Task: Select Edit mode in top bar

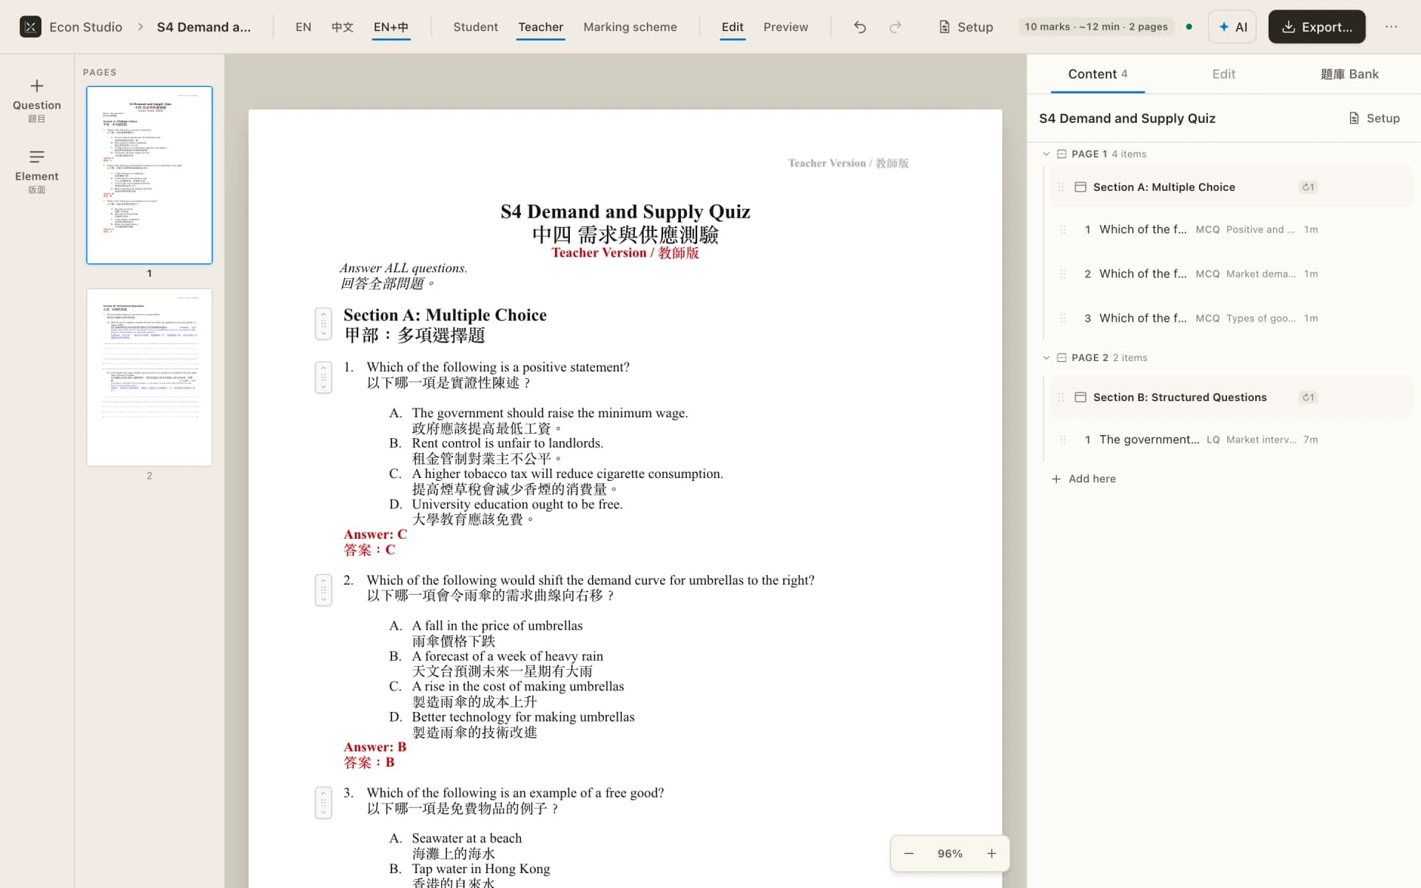Action: tap(732, 27)
